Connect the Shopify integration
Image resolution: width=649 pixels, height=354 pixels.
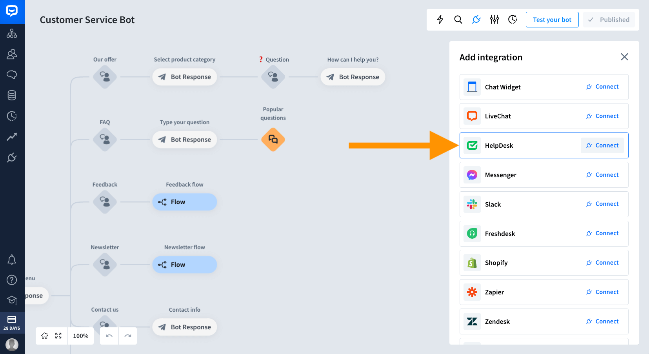pyautogui.click(x=602, y=263)
